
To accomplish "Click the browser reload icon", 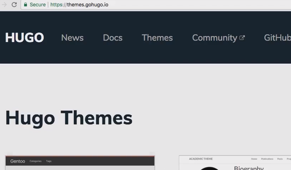I will pos(14,5).
